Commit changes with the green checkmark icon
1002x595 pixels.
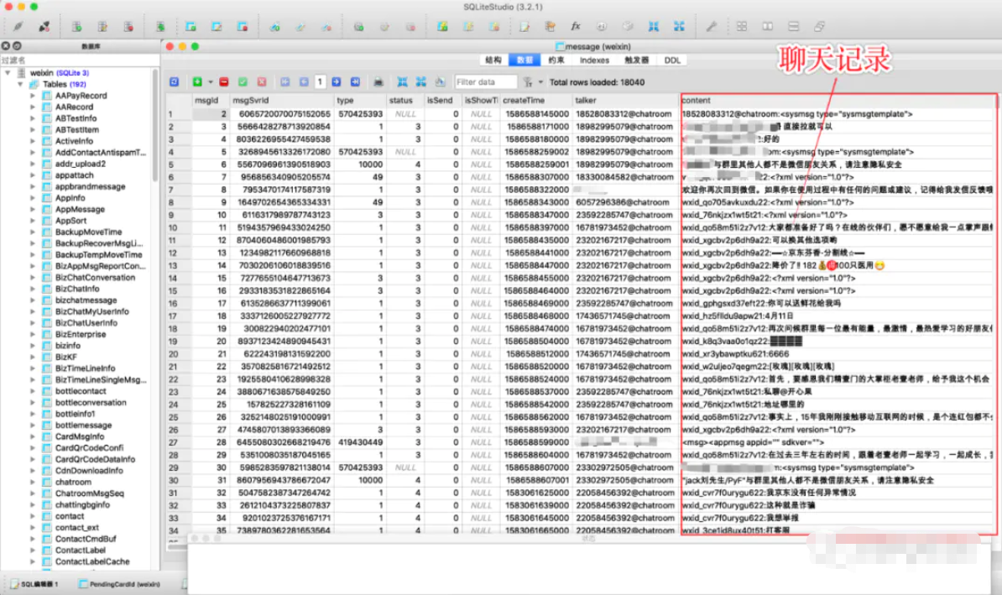pyautogui.click(x=243, y=81)
